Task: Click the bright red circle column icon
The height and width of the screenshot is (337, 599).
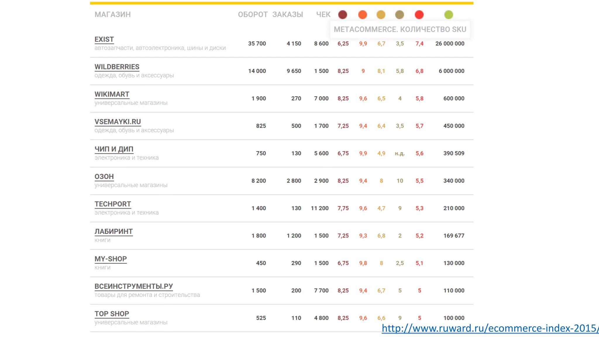Action: click(419, 15)
